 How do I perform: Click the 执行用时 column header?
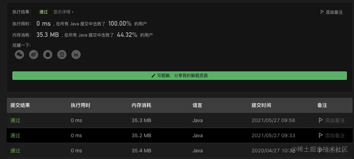81,105
